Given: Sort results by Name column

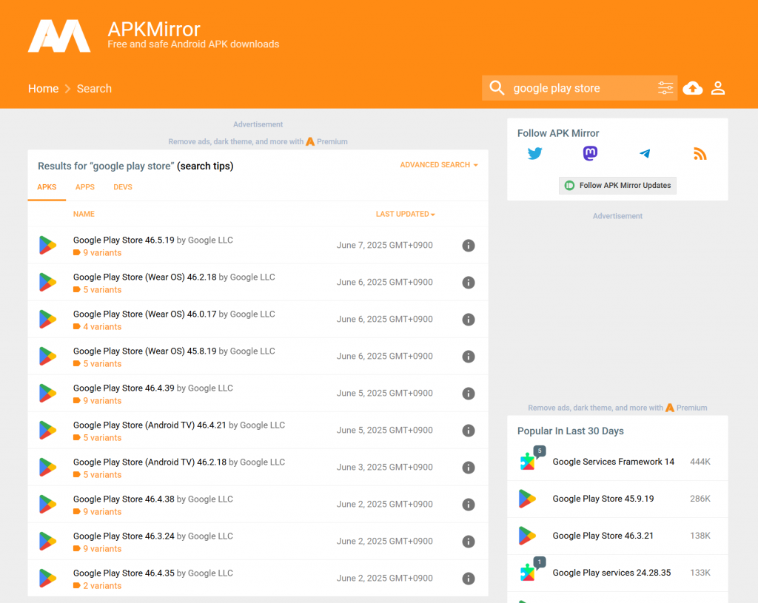Looking at the screenshot, I should pos(84,214).
